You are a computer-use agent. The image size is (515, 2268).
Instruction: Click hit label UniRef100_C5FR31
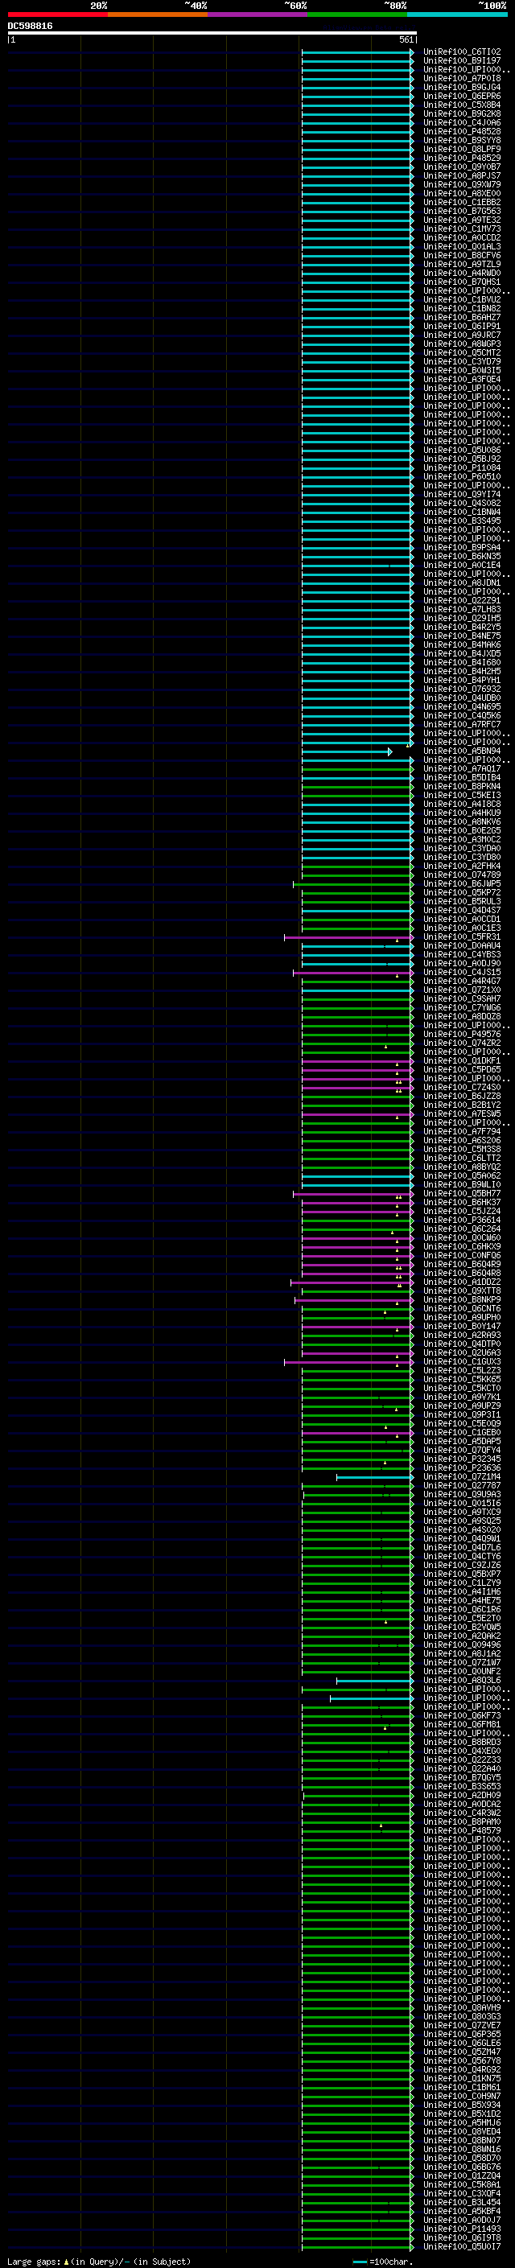[x=461, y=936]
